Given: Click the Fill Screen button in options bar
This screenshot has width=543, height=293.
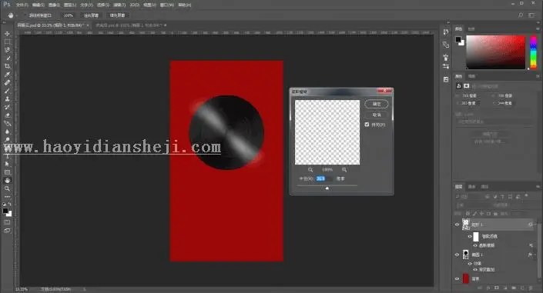Looking at the screenshot, I should pos(117,15).
